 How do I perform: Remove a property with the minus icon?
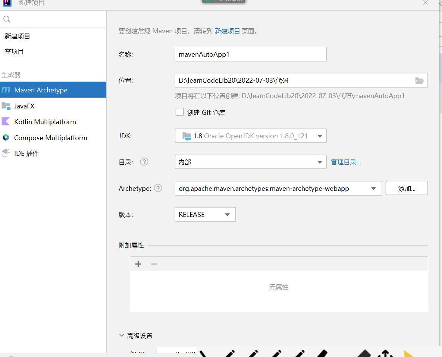[x=154, y=264]
